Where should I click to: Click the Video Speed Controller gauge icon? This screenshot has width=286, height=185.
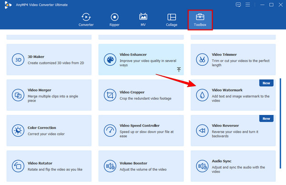tap(110, 131)
